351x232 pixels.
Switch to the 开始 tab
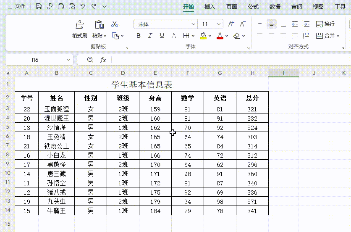point(189,7)
